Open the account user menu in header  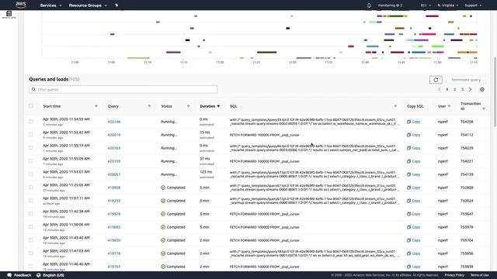(x=390, y=5)
